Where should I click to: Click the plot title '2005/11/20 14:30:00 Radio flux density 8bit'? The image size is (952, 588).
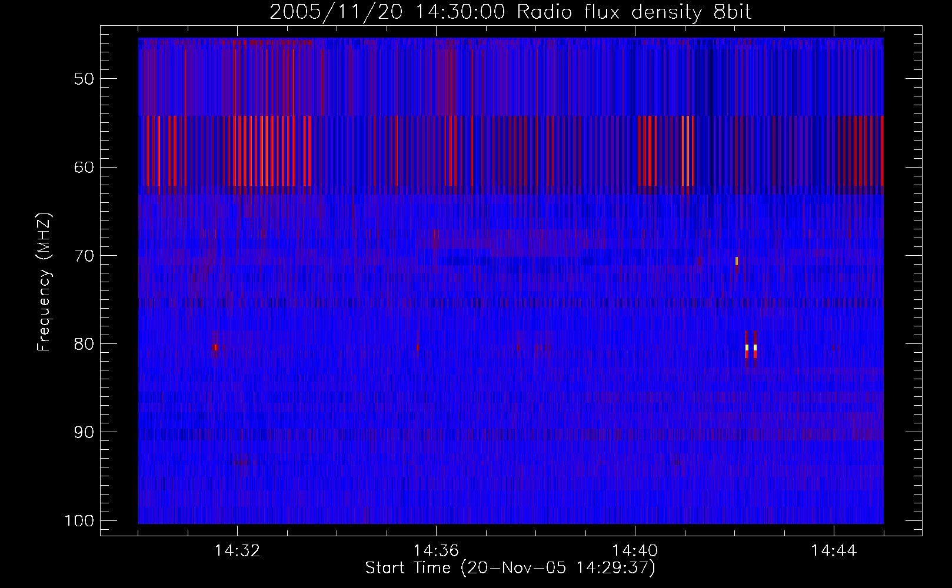[510, 12]
